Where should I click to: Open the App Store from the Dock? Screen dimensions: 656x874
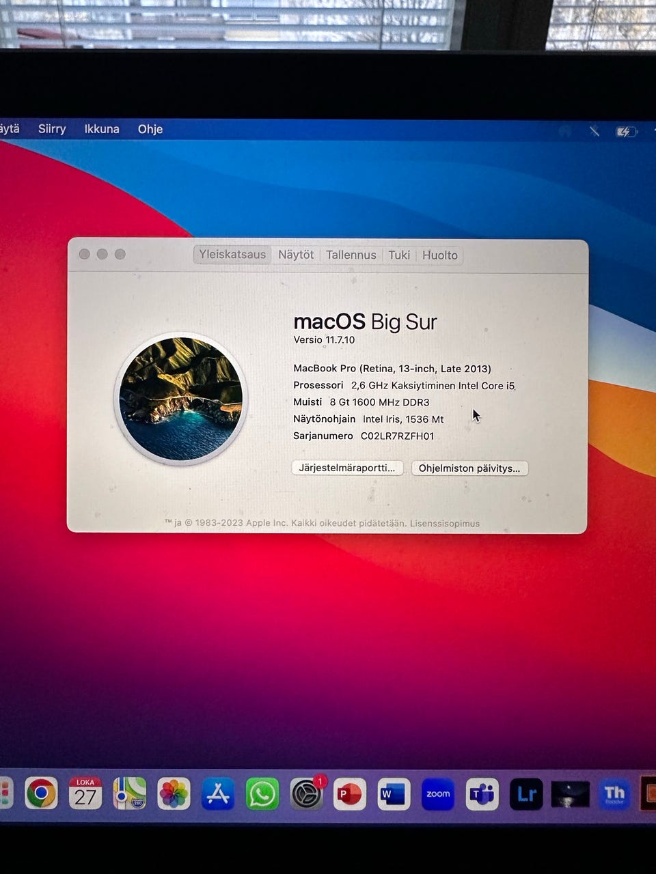218,794
